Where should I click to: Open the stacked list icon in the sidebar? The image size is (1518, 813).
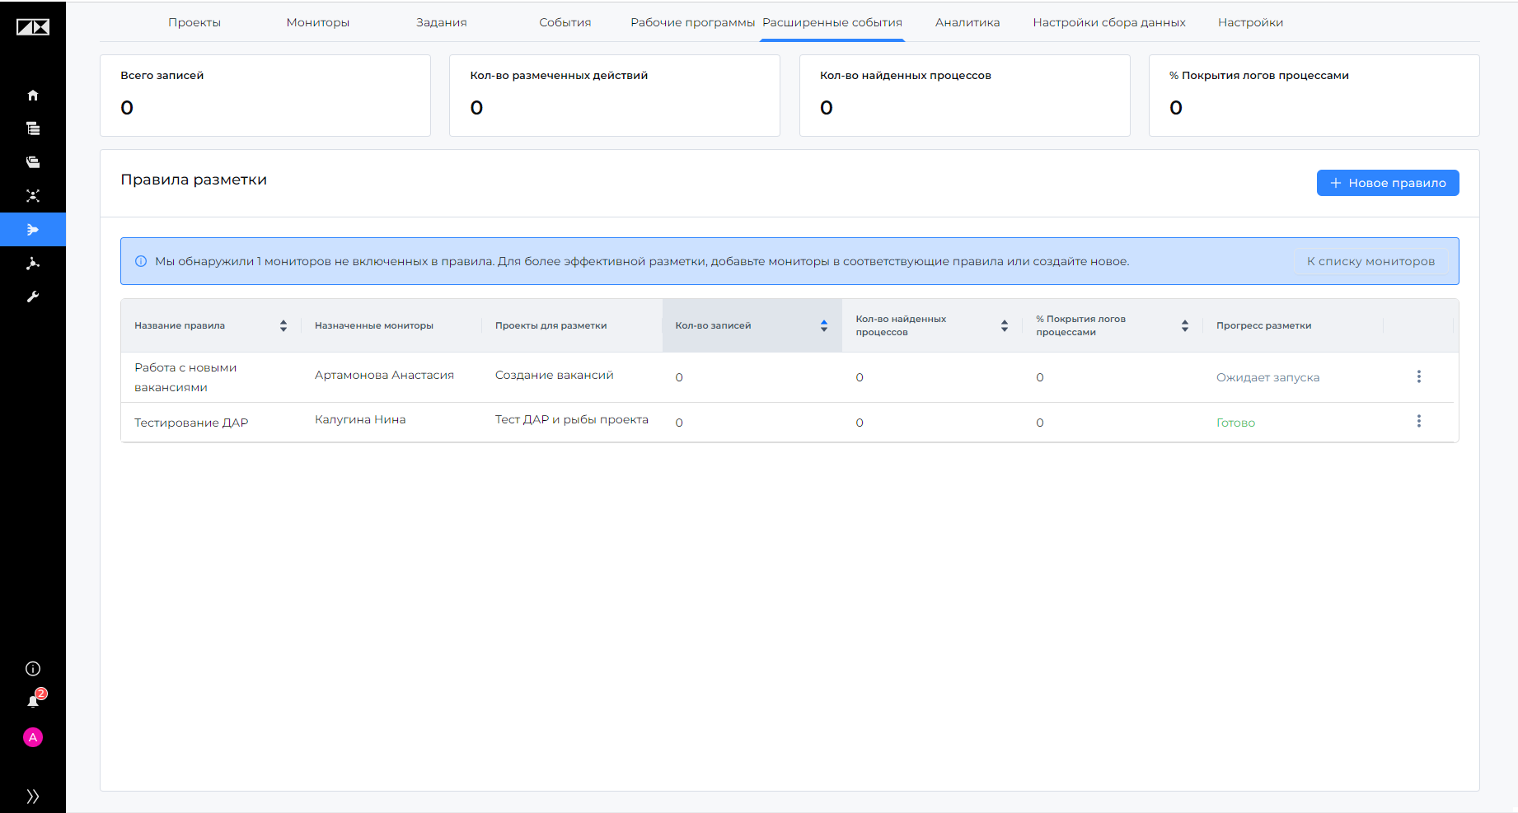pos(33,128)
